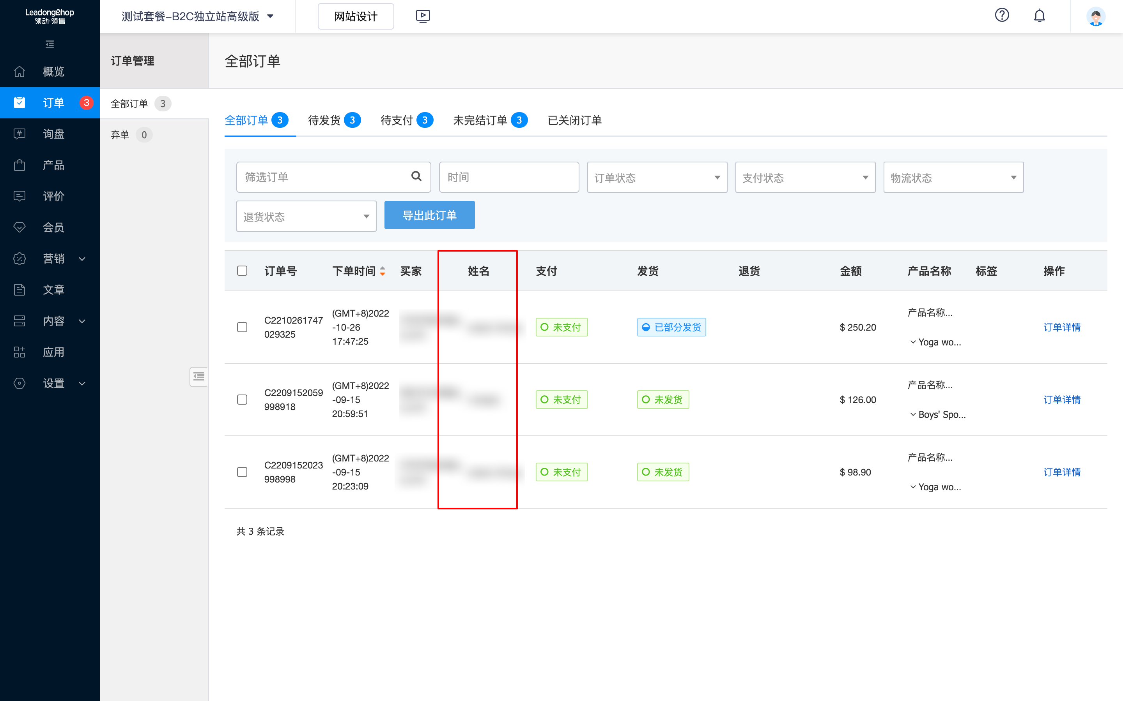Click the 时间 filter input field
Image resolution: width=1123 pixels, height=701 pixels.
(508, 178)
